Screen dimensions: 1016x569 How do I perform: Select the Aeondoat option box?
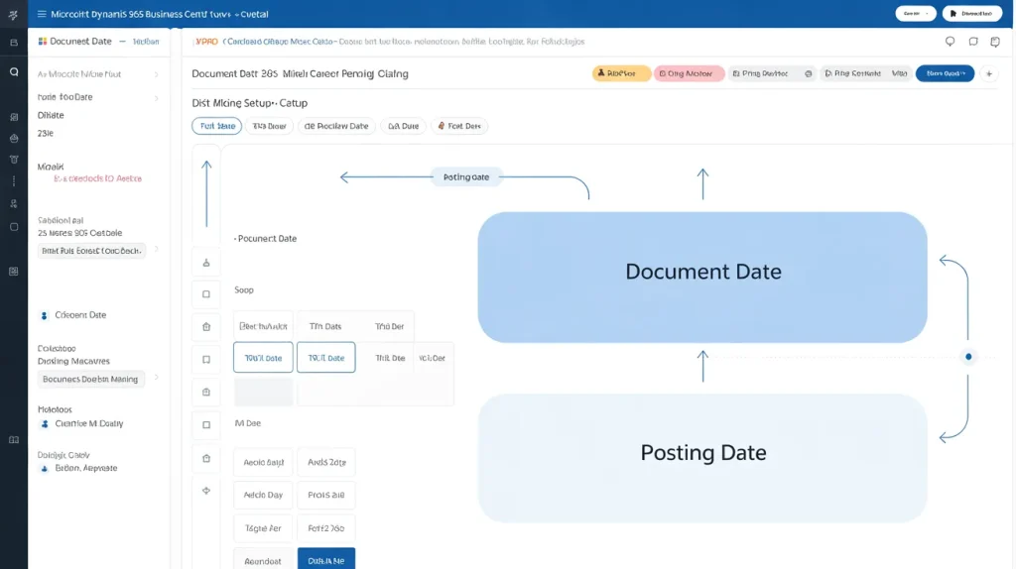click(x=263, y=561)
